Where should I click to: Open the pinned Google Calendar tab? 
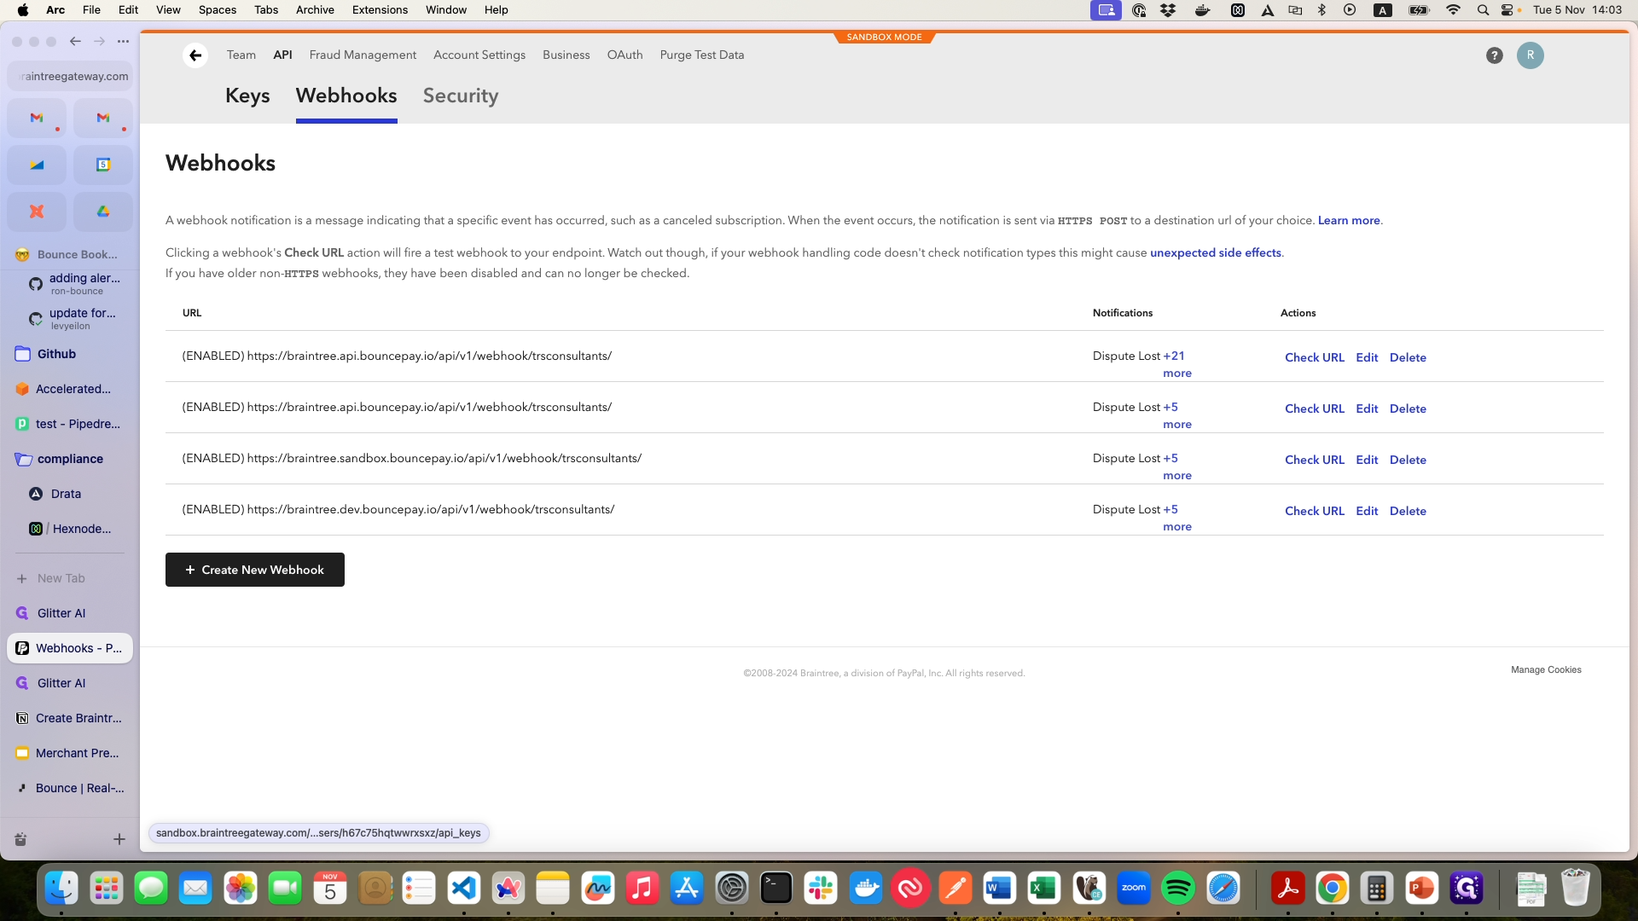(103, 165)
